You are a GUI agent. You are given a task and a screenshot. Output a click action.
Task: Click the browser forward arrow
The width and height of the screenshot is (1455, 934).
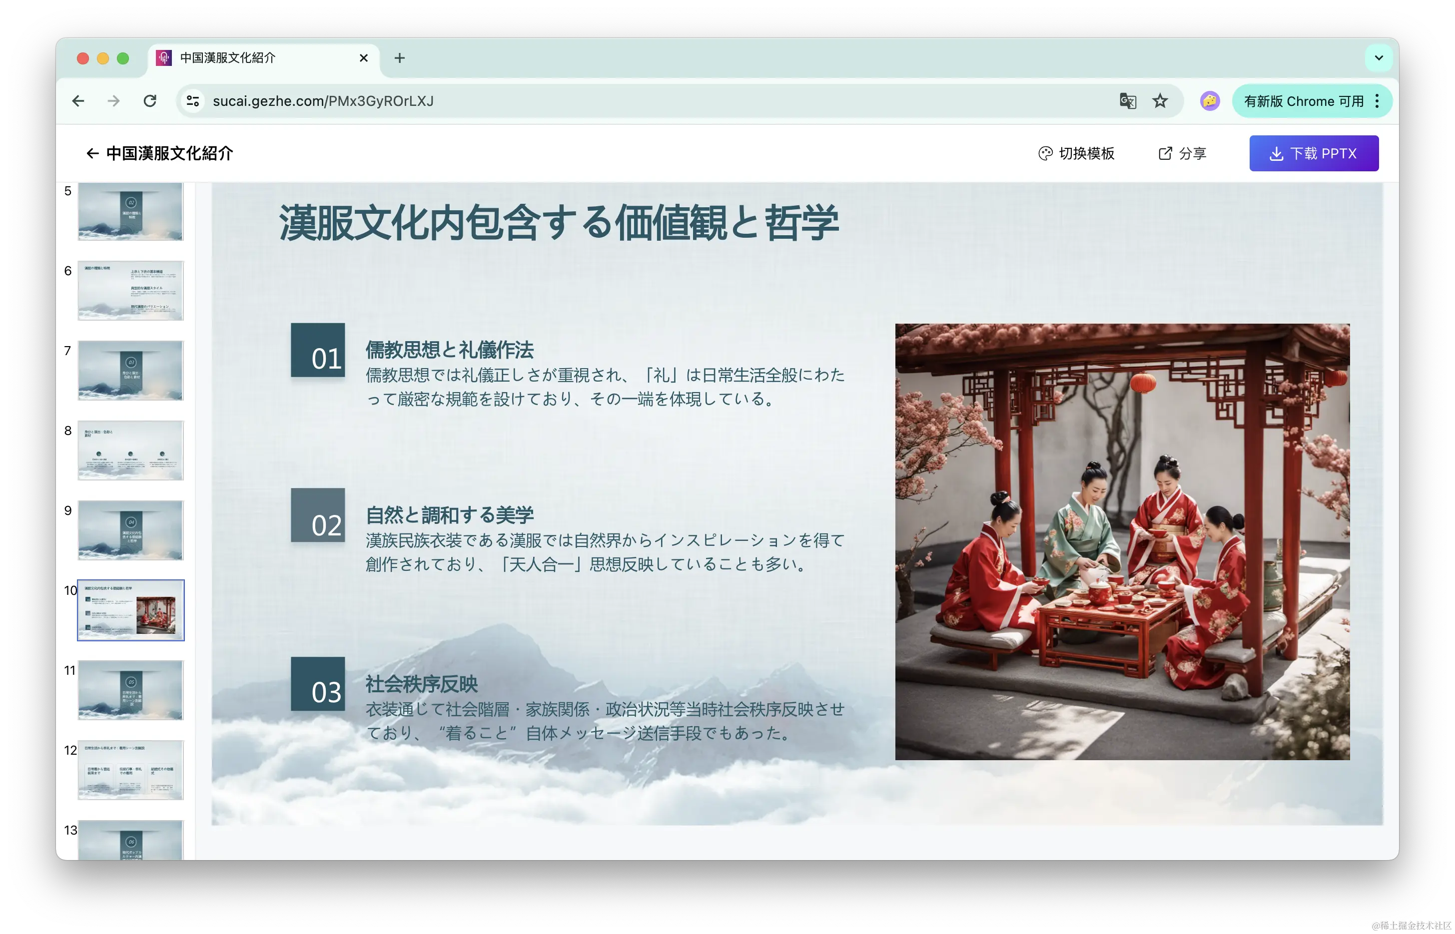click(x=113, y=101)
